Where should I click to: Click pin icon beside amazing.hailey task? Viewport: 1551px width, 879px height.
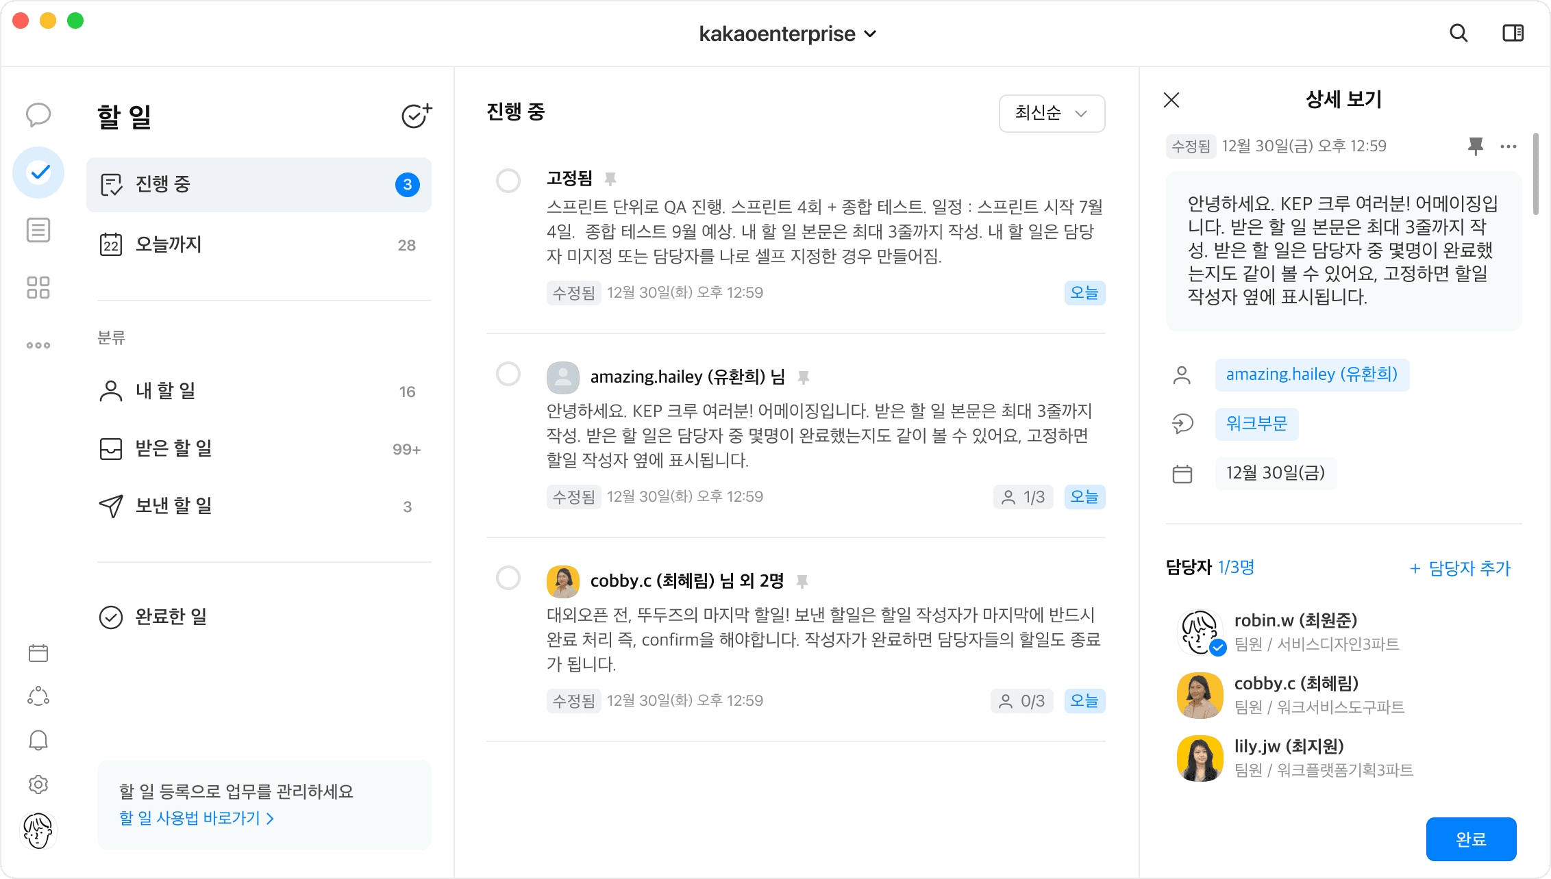click(x=804, y=377)
